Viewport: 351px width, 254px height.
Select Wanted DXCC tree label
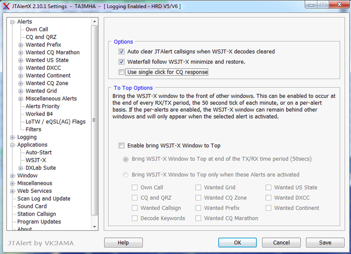(43, 68)
